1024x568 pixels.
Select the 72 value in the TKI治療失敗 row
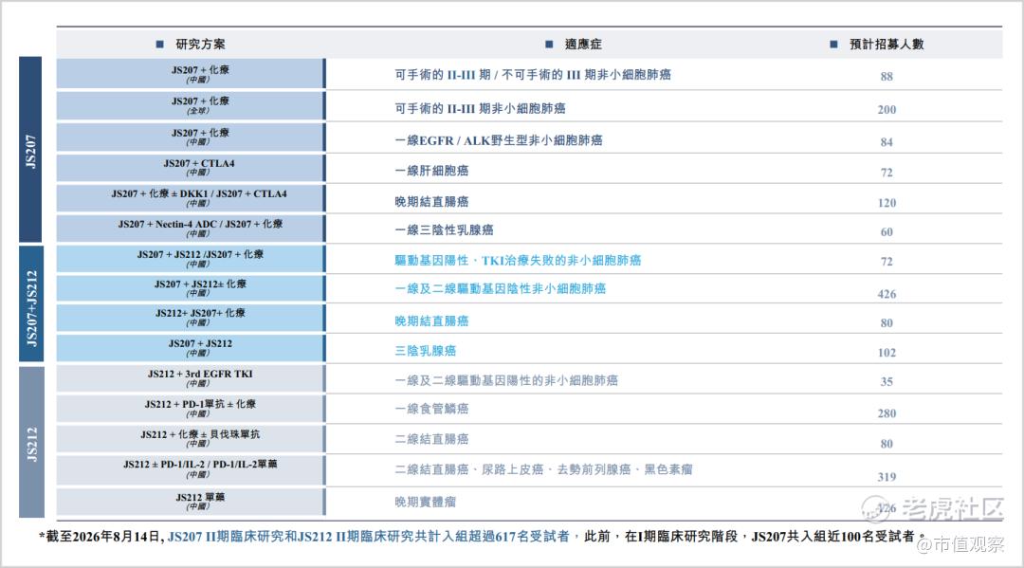pos(887,261)
